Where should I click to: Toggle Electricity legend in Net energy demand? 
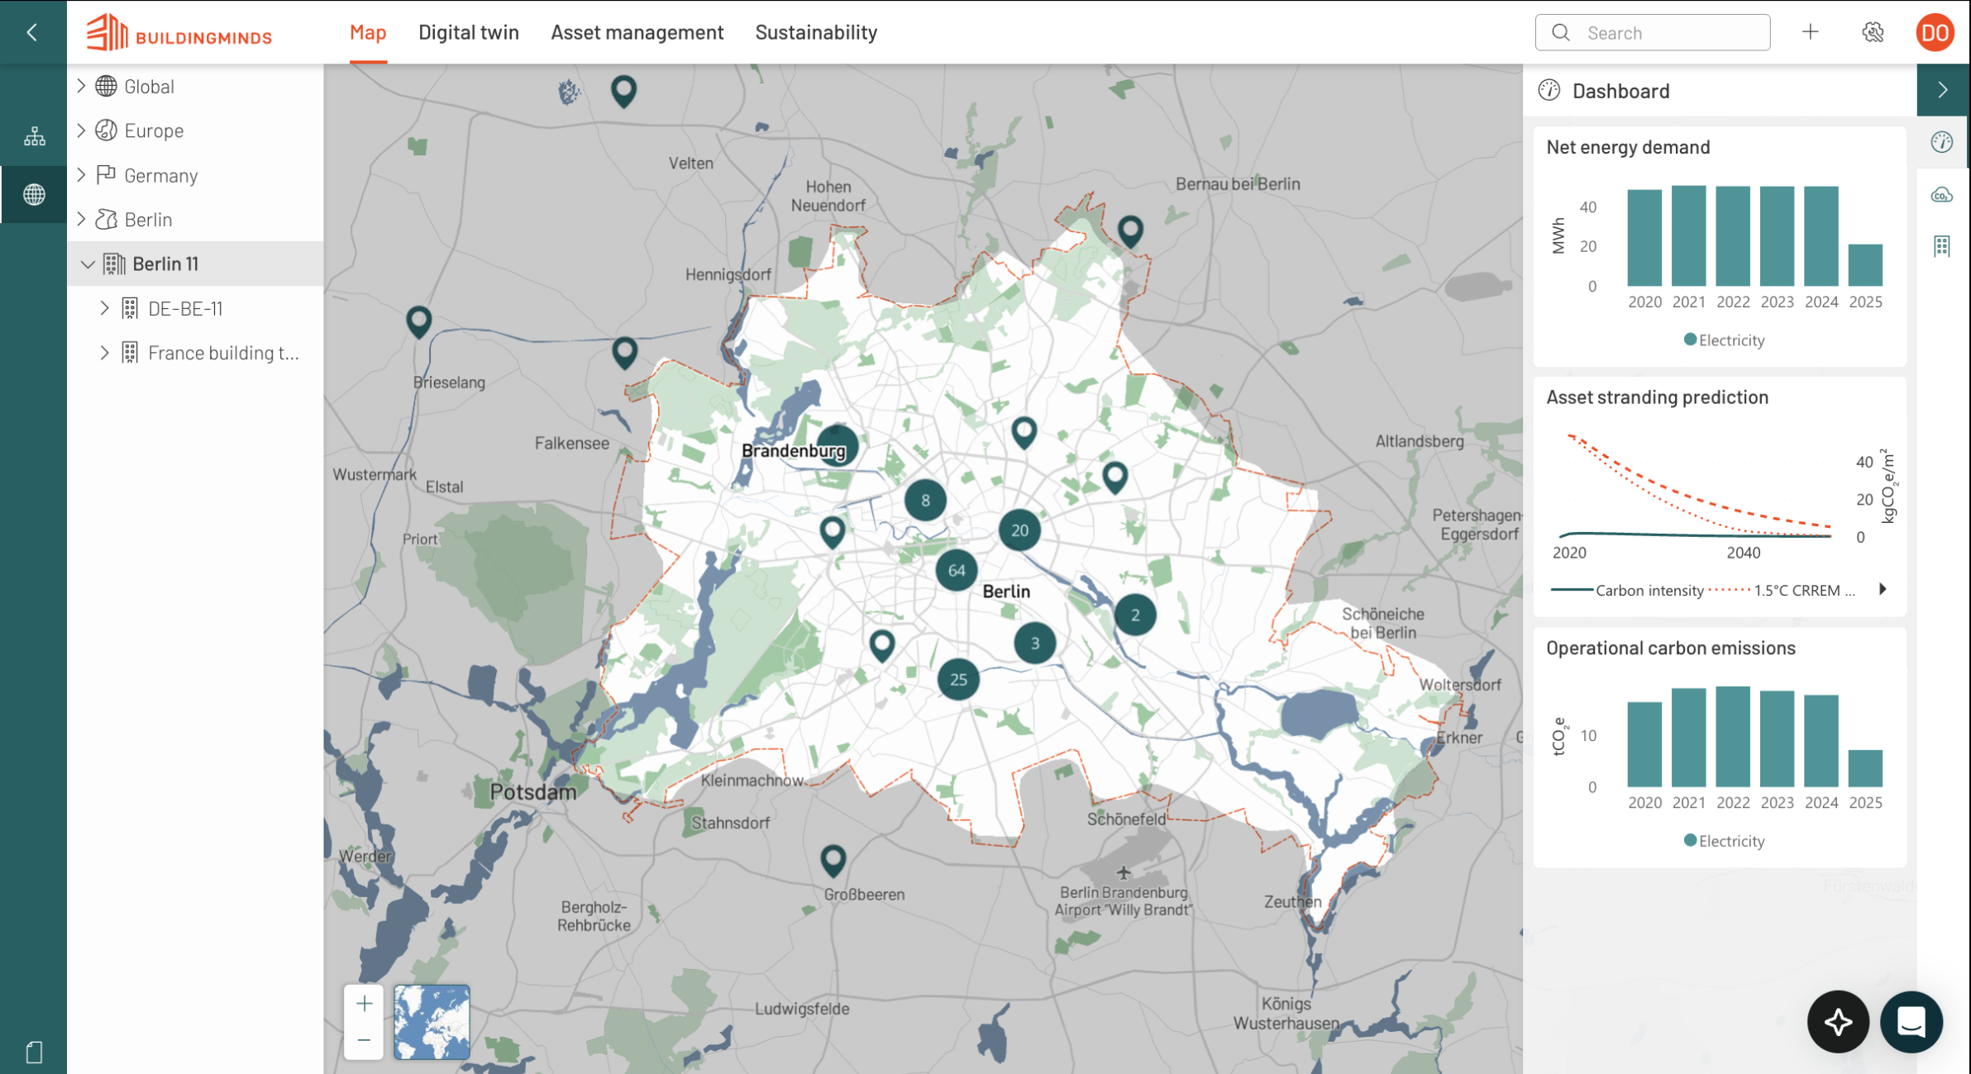point(1724,340)
